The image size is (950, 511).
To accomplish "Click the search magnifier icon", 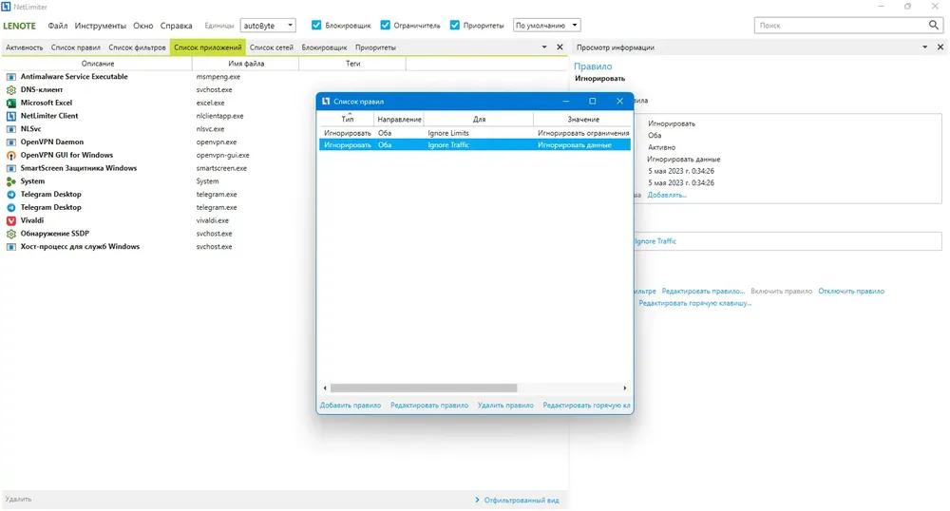I will tap(934, 26).
